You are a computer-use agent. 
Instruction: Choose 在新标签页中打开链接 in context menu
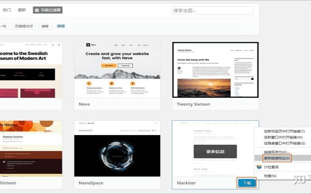tap(284, 131)
